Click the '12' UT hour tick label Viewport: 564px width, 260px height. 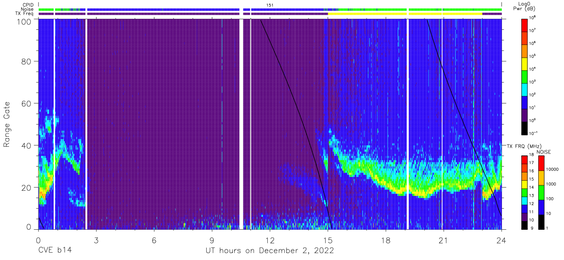[x=270, y=241]
